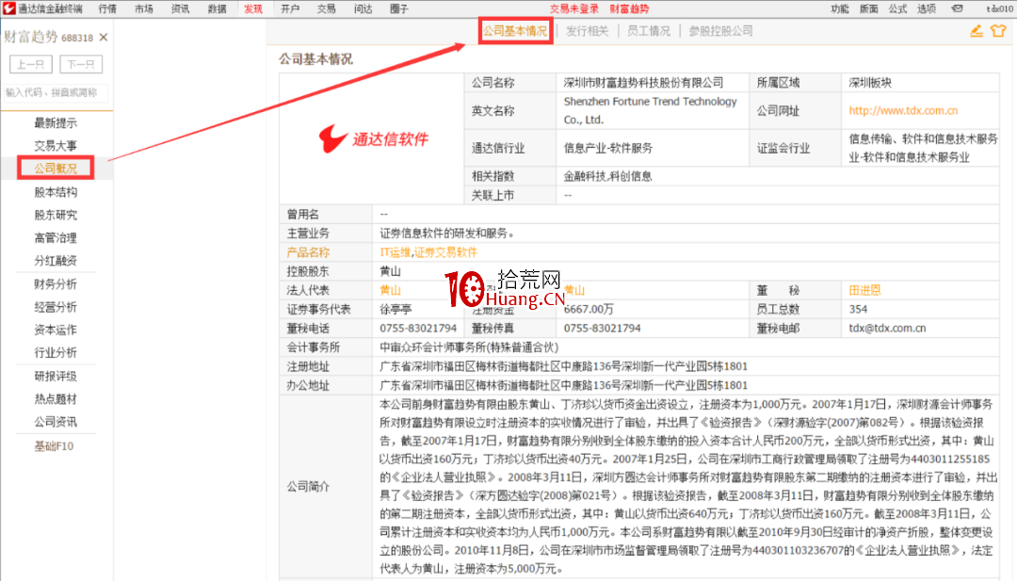Select 高管治理 in the sidebar

[56, 238]
